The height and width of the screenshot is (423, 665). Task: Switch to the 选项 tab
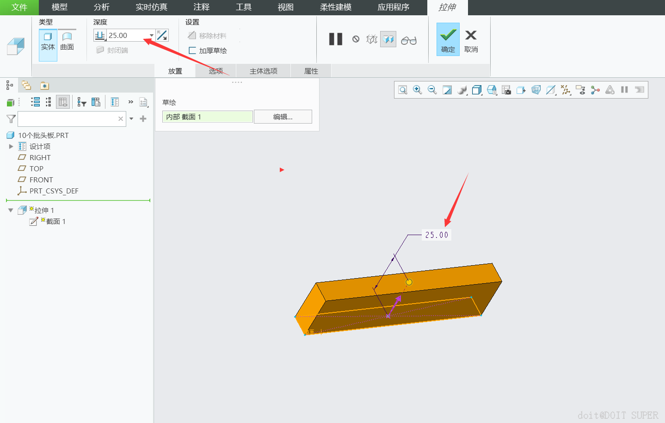[216, 71]
